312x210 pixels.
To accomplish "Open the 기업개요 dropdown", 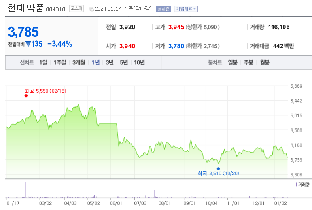I will [x=186, y=9].
